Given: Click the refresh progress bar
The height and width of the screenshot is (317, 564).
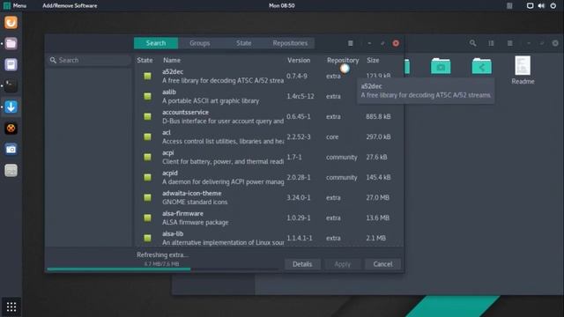Looking at the screenshot, I should point(163,269).
